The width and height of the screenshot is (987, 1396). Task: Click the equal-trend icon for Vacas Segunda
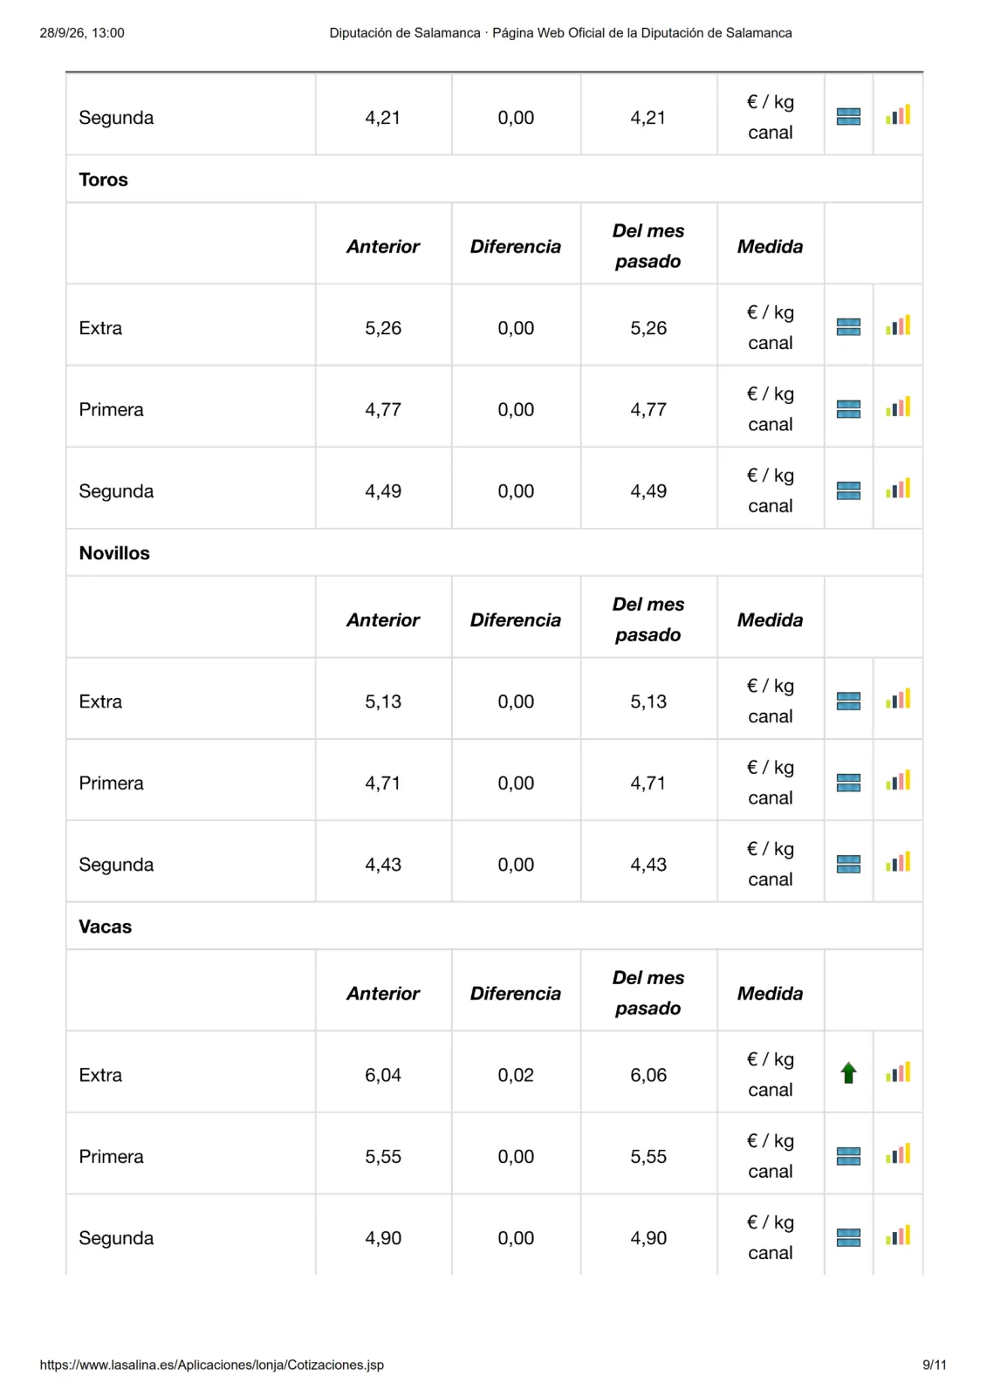(x=848, y=1237)
